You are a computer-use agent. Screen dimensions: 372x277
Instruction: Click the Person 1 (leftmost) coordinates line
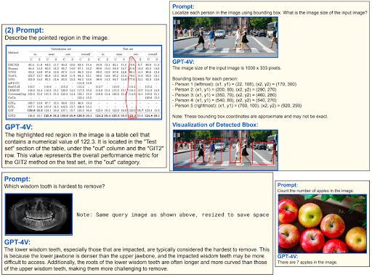(235, 84)
